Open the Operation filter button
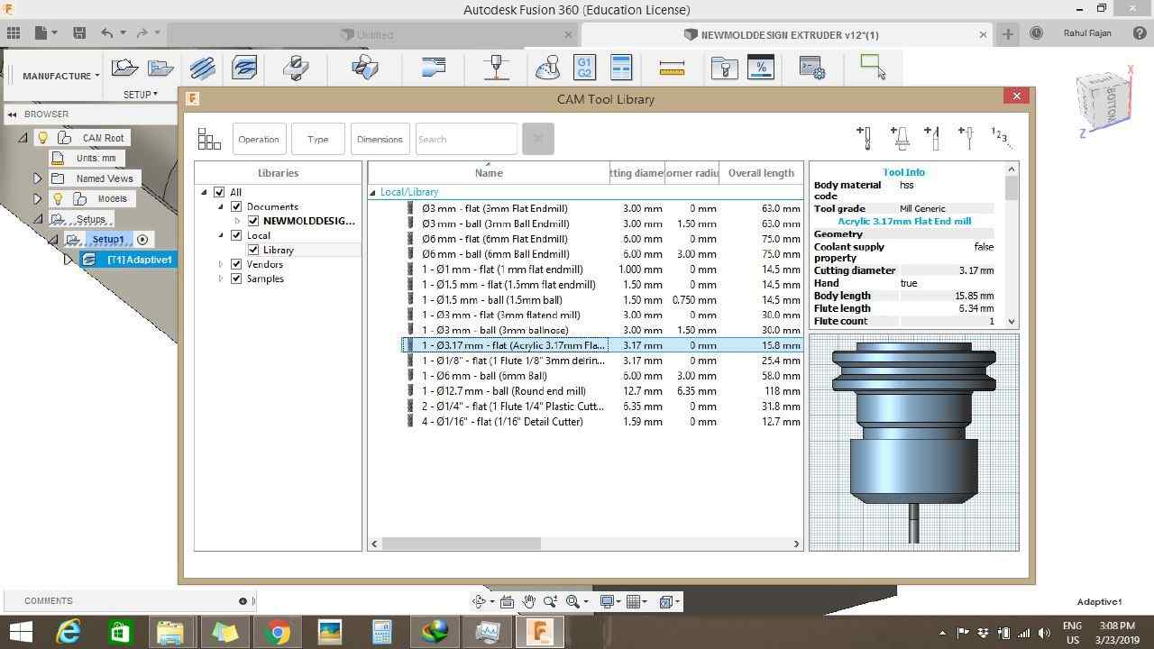This screenshot has width=1154, height=649. 259,139
